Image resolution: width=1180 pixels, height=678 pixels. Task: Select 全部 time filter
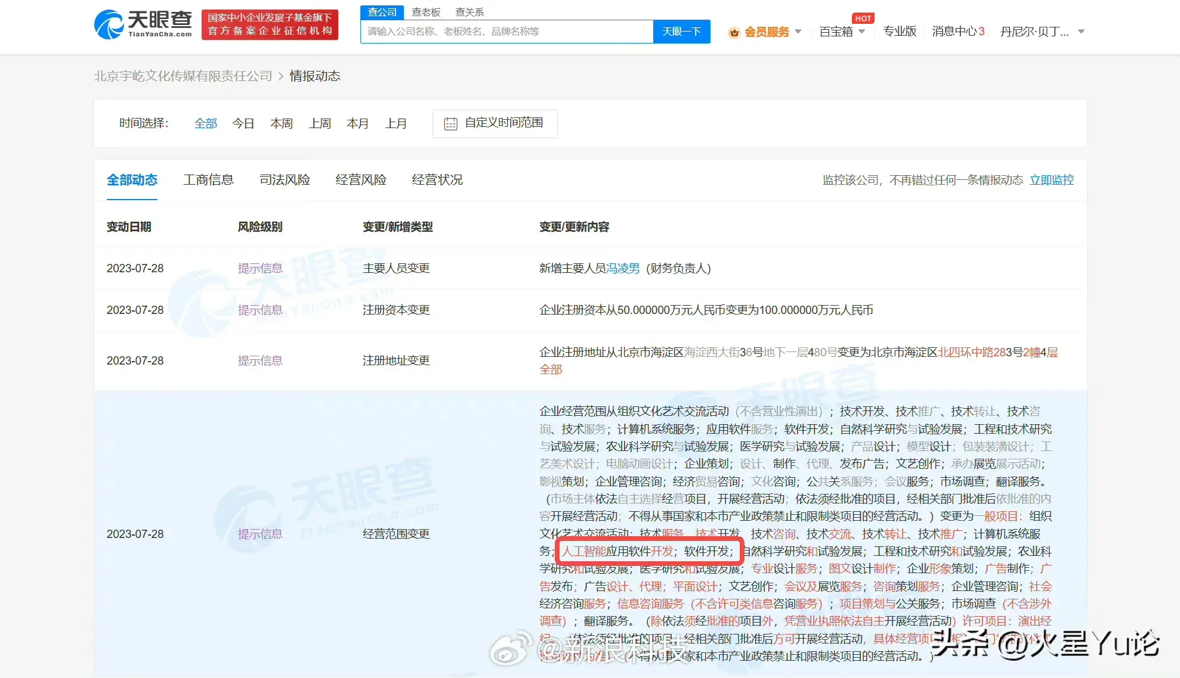[x=206, y=123]
